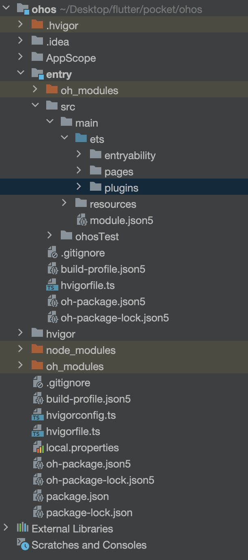
Task: Select oh-package-lock.json5 inside entry
Action: (115, 318)
